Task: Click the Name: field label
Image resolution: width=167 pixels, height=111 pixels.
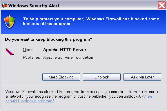Action: click(29, 50)
